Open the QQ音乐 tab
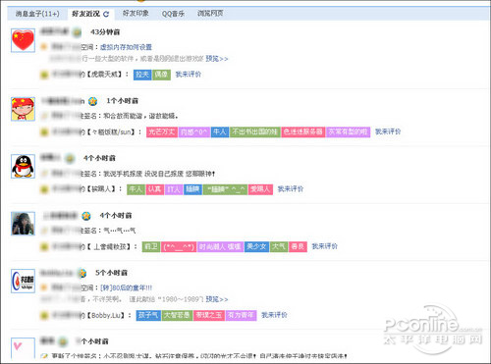The width and height of the screenshot is (491, 364). (x=173, y=14)
